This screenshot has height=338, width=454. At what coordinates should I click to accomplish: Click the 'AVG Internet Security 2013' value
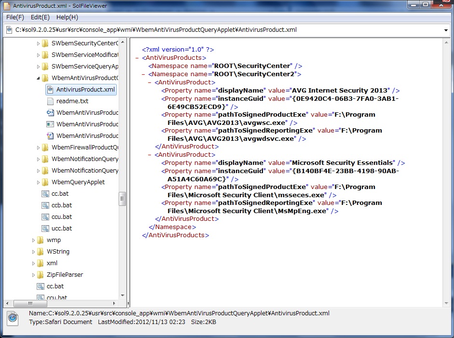tap(340, 91)
